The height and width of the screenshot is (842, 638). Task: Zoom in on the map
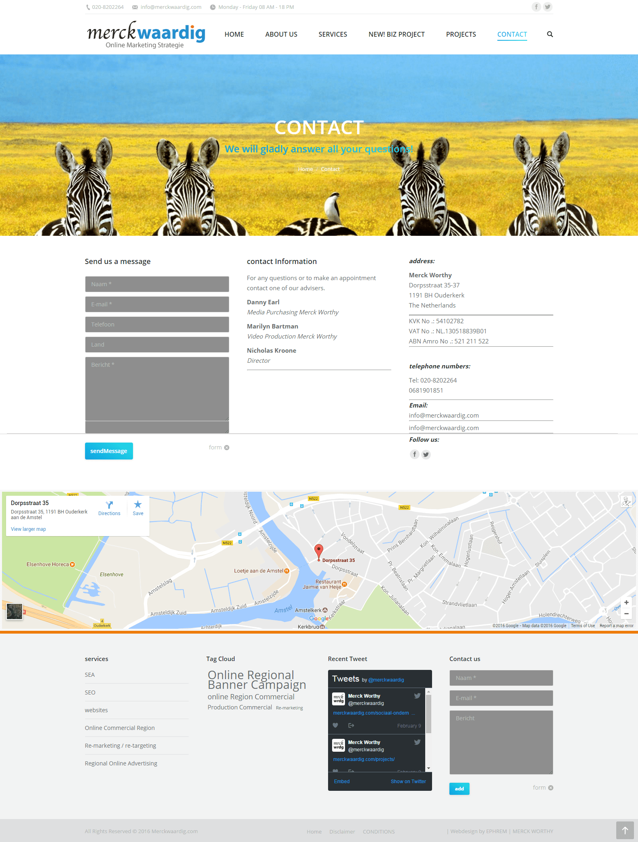tap(626, 603)
